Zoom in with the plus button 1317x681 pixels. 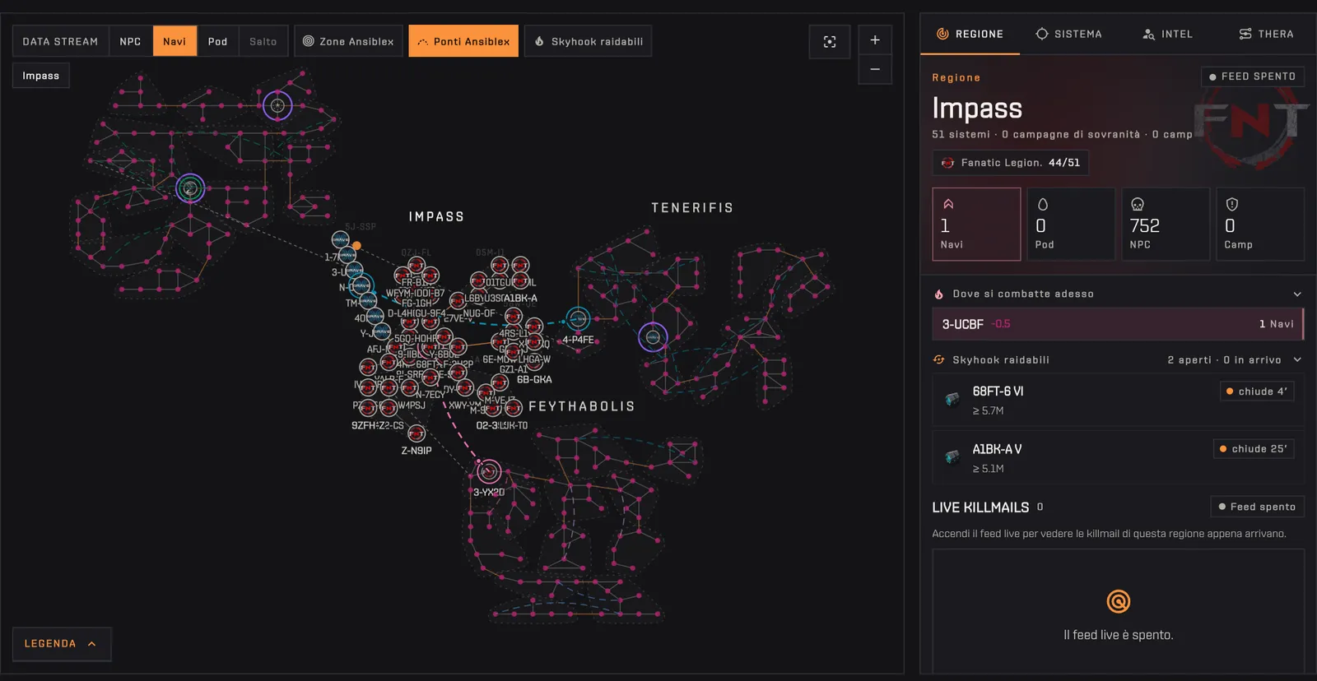click(875, 39)
